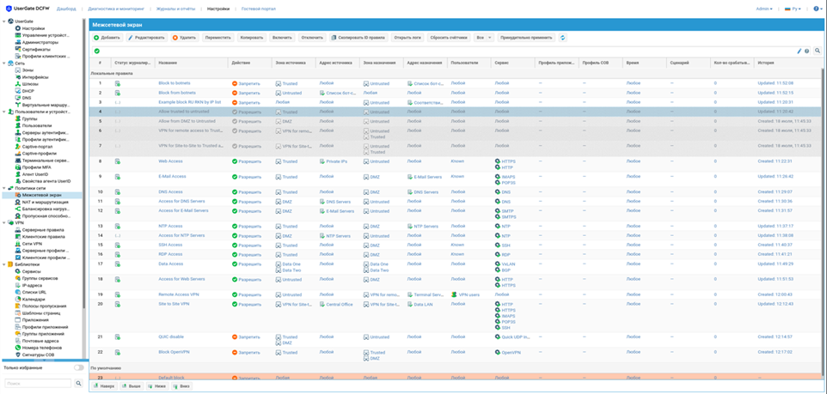Open the help icon in top right corner
The width and height of the screenshot is (827, 394).
click(x=816, y=9)
